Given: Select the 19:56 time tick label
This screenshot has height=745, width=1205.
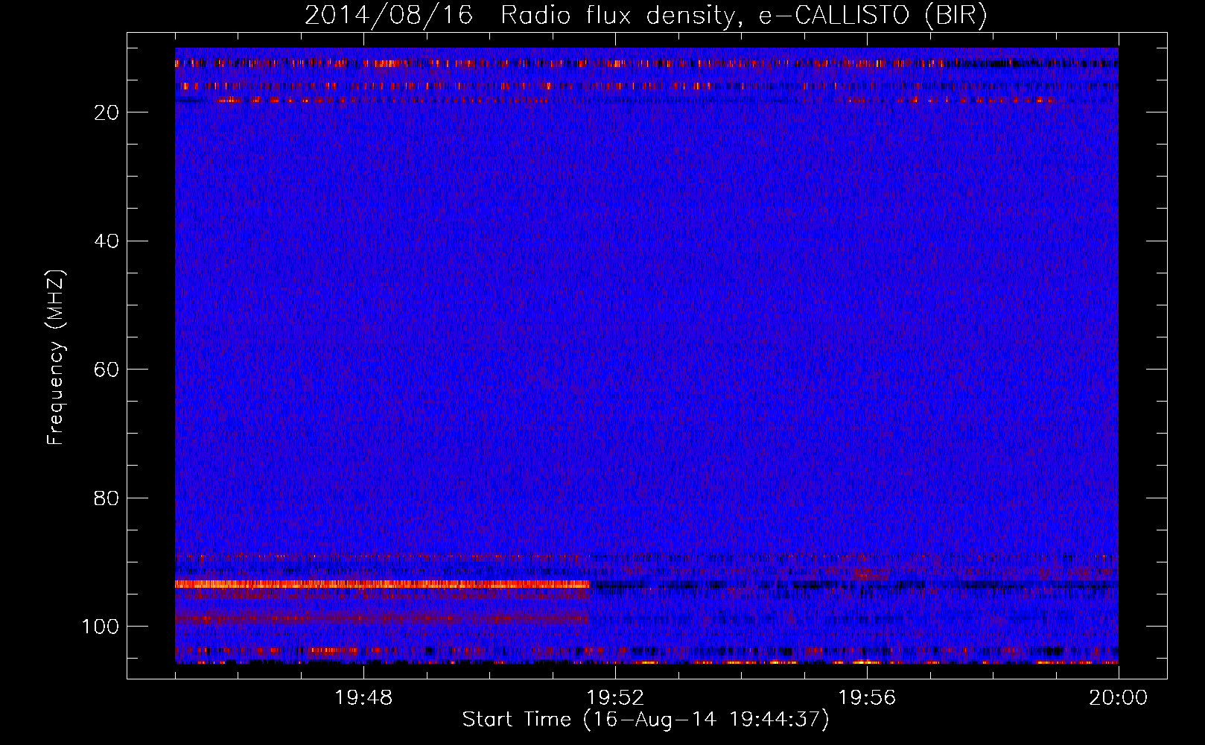Looking at the screenshot, I should pos(867,698).
